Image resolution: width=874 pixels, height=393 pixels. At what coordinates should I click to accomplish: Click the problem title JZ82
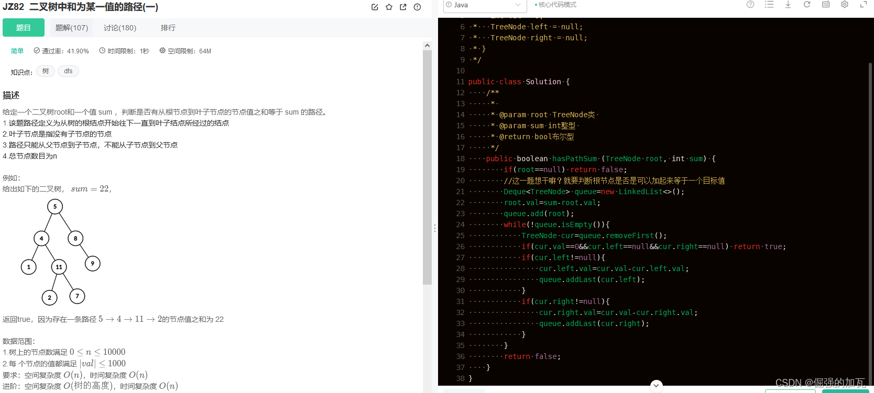pyautogui.click(x=80, y=7)
